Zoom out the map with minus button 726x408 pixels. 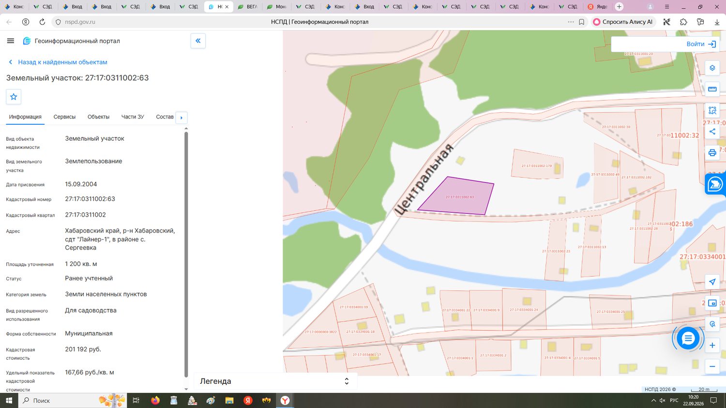[x=712, y=366]
